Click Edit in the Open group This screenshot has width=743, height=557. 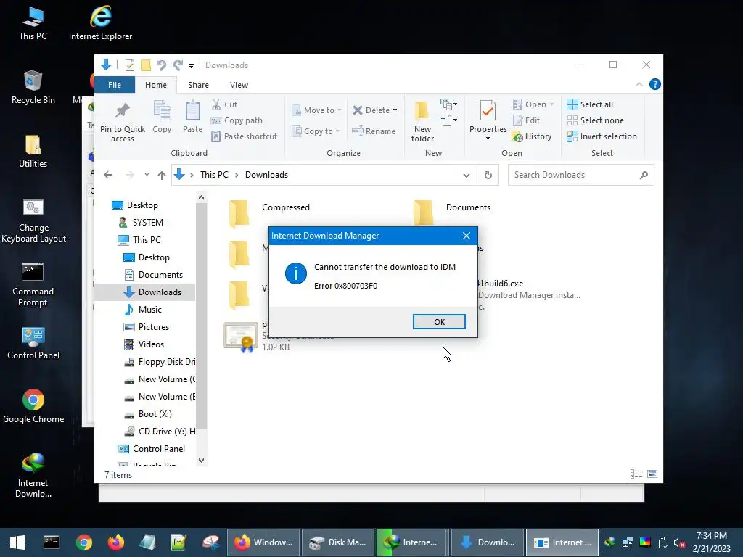(x=527, y=120)
